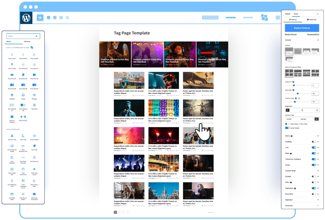Turn off the Image toggle

314,165
